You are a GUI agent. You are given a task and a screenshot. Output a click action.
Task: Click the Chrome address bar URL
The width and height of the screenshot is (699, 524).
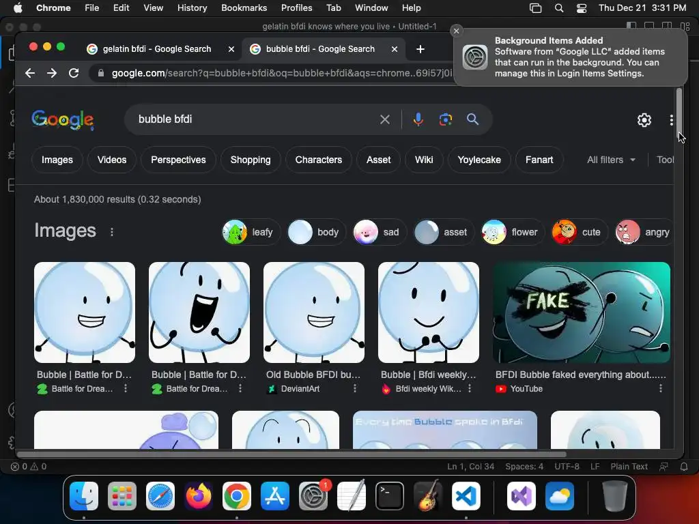click(x=281, y=73)
